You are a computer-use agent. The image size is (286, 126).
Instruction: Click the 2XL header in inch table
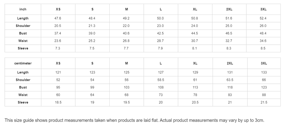coord(229,9)
